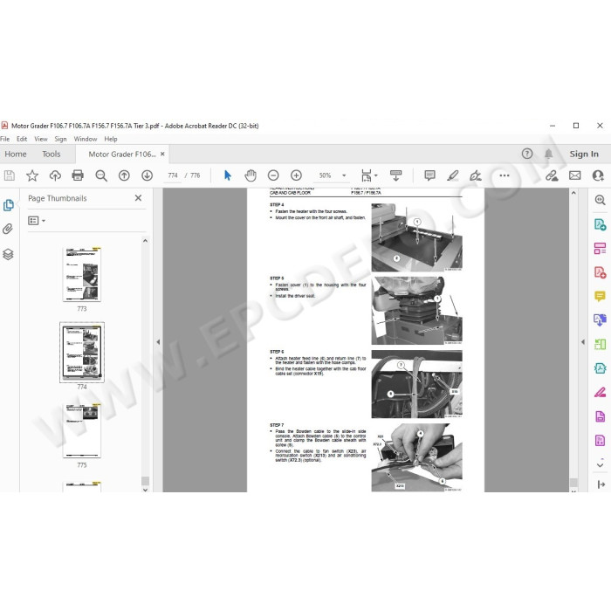The width and height of the screenshot is (611, 611).
Task: Open the Create PDF tool icon
Action: (x=600, y=272)
